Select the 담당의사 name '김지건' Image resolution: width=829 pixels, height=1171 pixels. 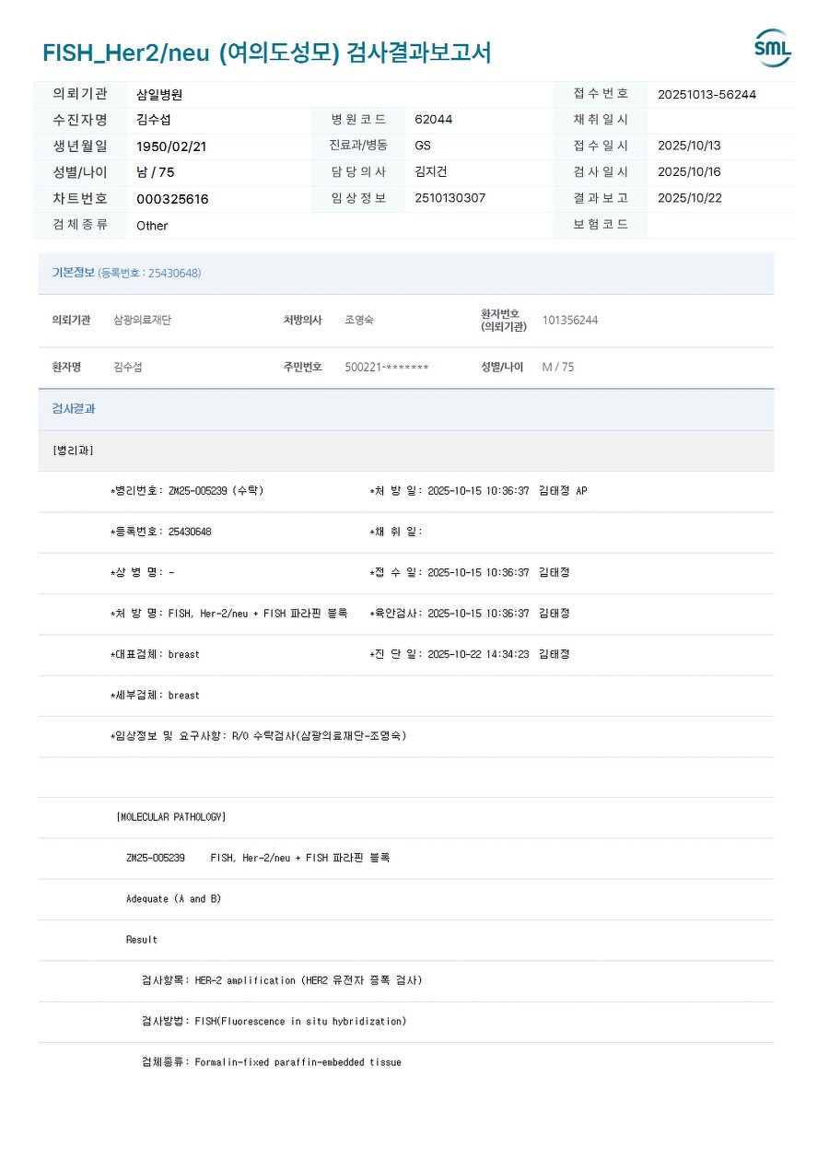pyautogui.click(x=431, y=172)
